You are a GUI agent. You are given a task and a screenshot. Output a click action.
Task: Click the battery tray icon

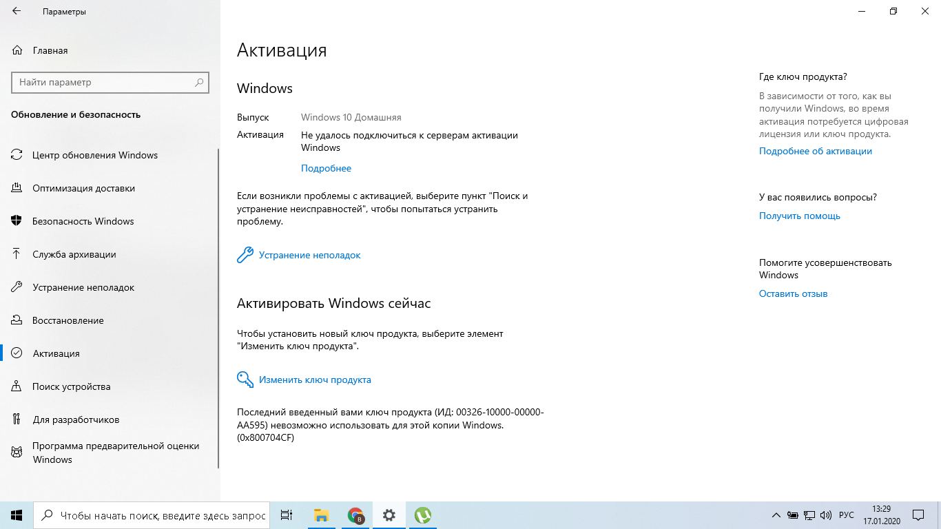click(793, 515)
